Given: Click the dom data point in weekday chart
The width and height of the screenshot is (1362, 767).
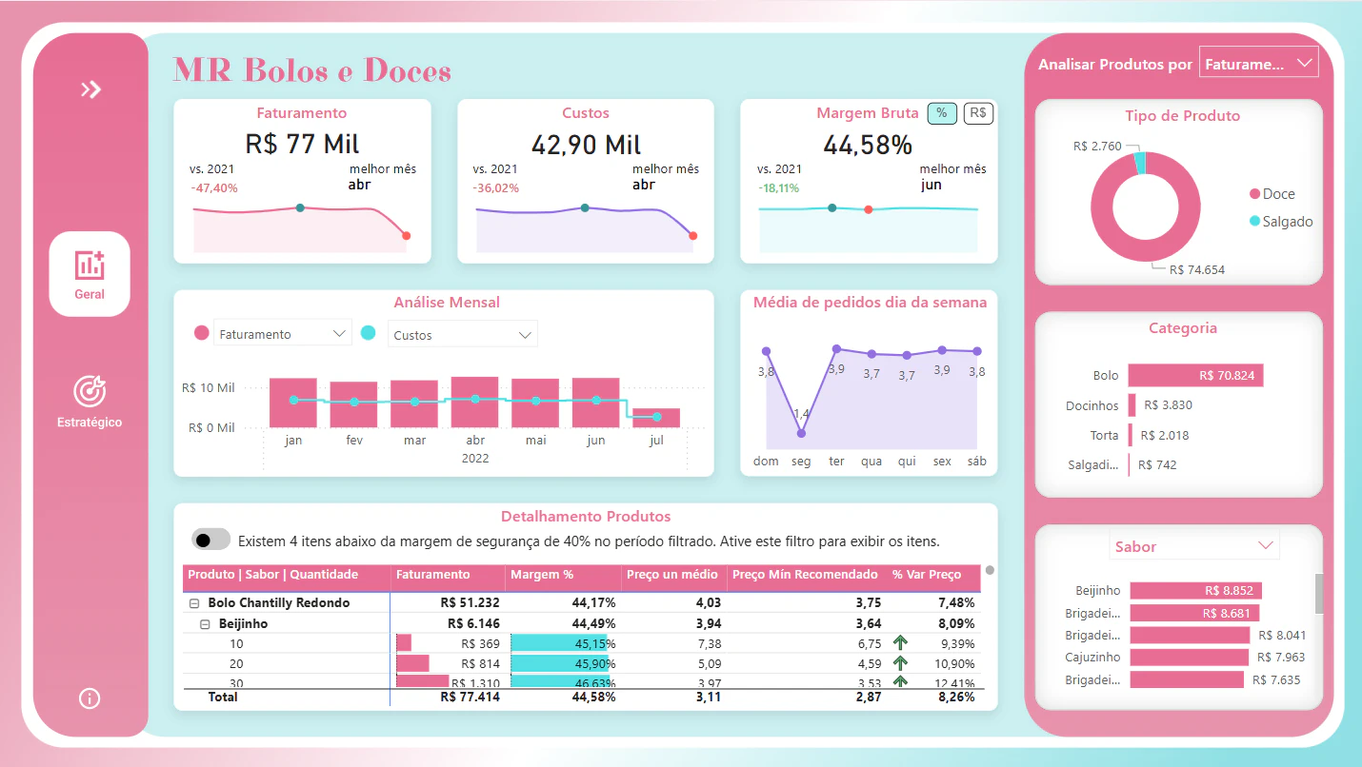Looking at the screenshot, I should pos(766,351).
